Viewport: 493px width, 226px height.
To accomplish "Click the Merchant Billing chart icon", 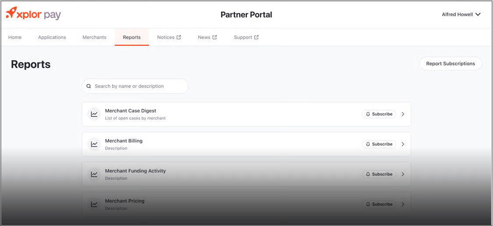I will tap(94, 144).
